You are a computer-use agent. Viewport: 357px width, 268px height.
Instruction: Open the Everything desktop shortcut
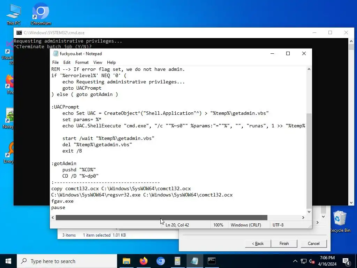pyautogui.click(x=9, y=152)
